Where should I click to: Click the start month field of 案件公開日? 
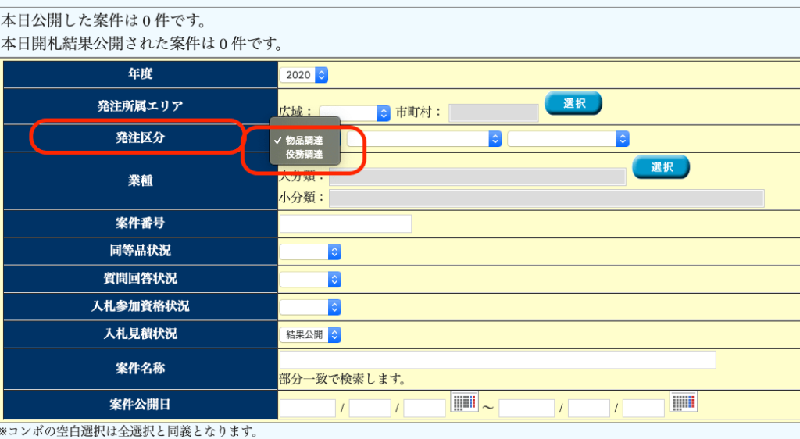coord(370,408)
